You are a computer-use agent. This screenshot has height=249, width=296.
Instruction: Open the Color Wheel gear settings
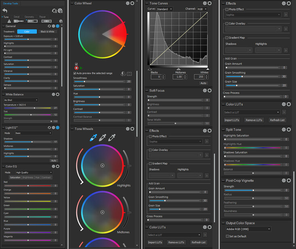128,3
